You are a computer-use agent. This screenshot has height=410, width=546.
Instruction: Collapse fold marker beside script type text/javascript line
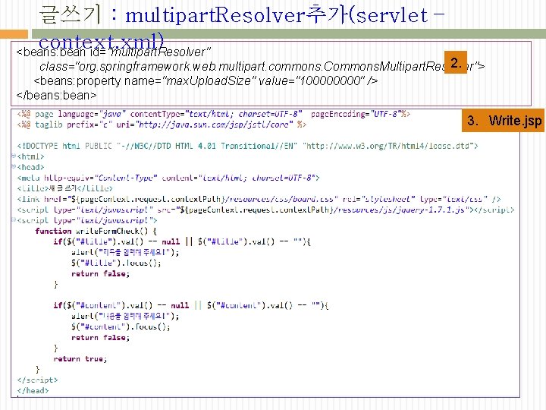pos(14,219)
